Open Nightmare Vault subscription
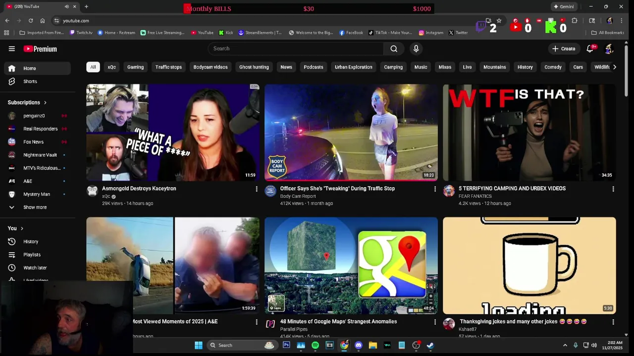This screenshot has width=634, height=356. pos(38,155)
